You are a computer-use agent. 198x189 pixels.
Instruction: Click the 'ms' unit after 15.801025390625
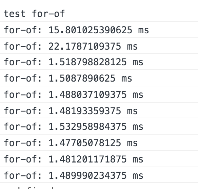click(143, 30)
